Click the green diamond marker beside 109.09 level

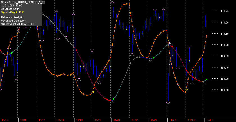pyautogui.click(x=206, y=79)
